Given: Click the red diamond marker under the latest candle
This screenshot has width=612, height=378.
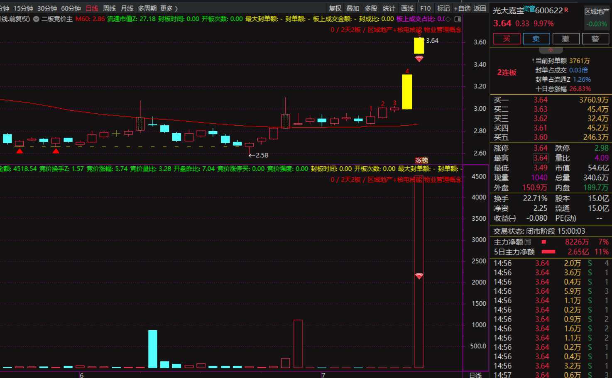Looking at the screenshot, I should tap(419, 59).
